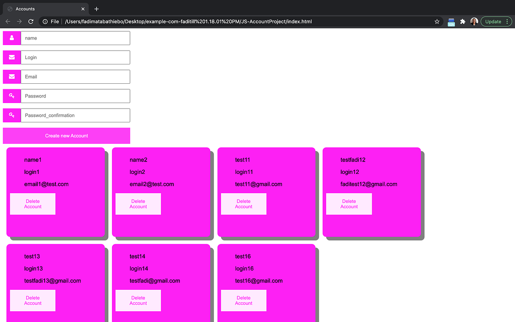Click the key icon beside the Password field
This screenshot has height=322, width=515.
click(x=12, y=96)
